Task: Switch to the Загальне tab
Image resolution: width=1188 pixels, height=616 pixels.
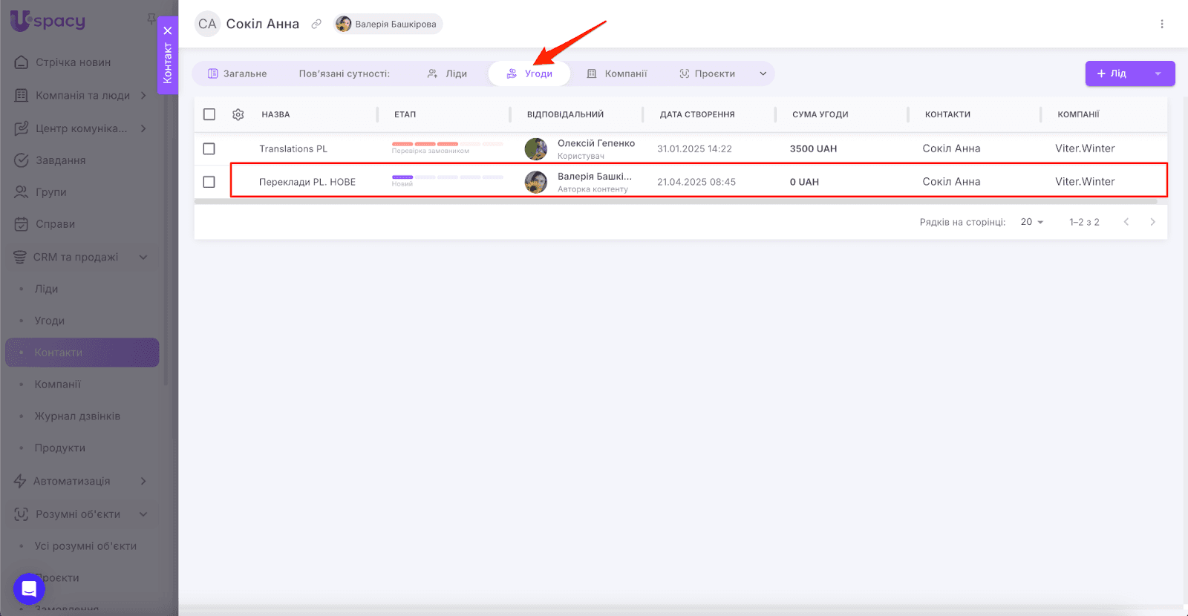Action: [x=237, y=73]
